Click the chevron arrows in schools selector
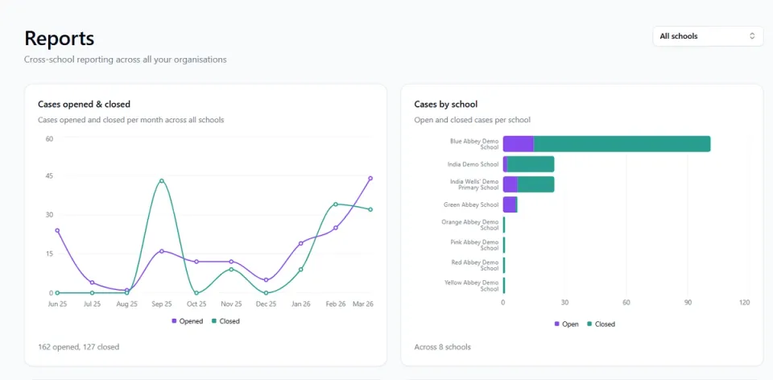 pyautogui.click(x=752, y=36)
